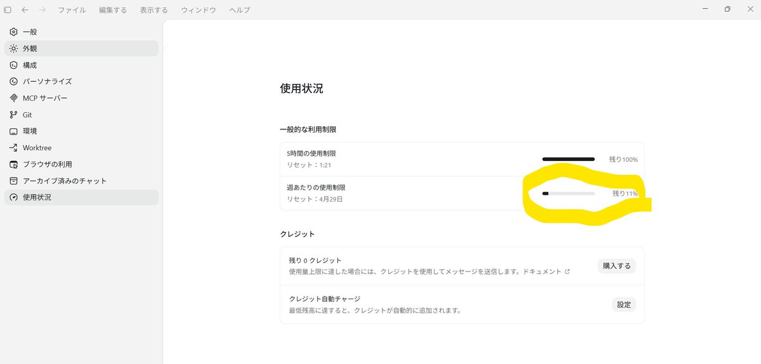Open 環境 settings label
The width and height of the screenshot is (761, 364).
[x=30, y=131]
